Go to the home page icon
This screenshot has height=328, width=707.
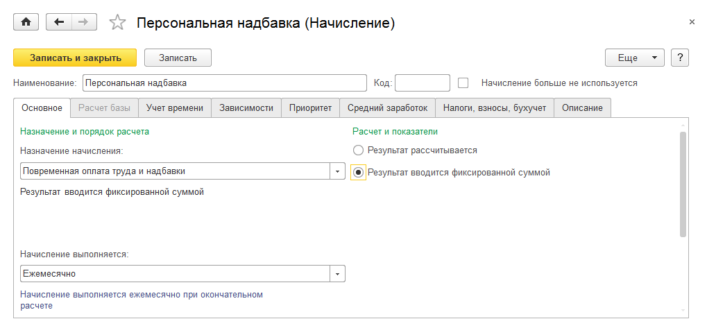coord(26,22)
